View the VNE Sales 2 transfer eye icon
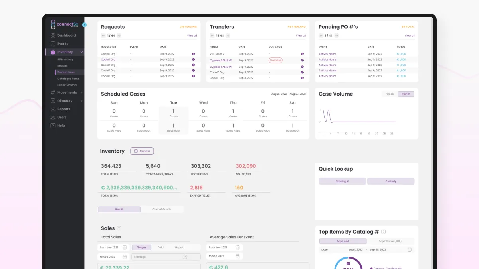 302,54
